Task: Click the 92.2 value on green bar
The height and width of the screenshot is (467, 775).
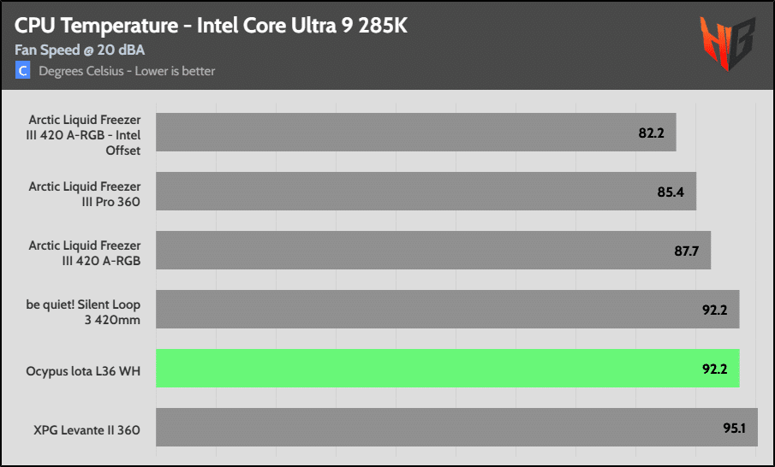Action: point(715,369)
